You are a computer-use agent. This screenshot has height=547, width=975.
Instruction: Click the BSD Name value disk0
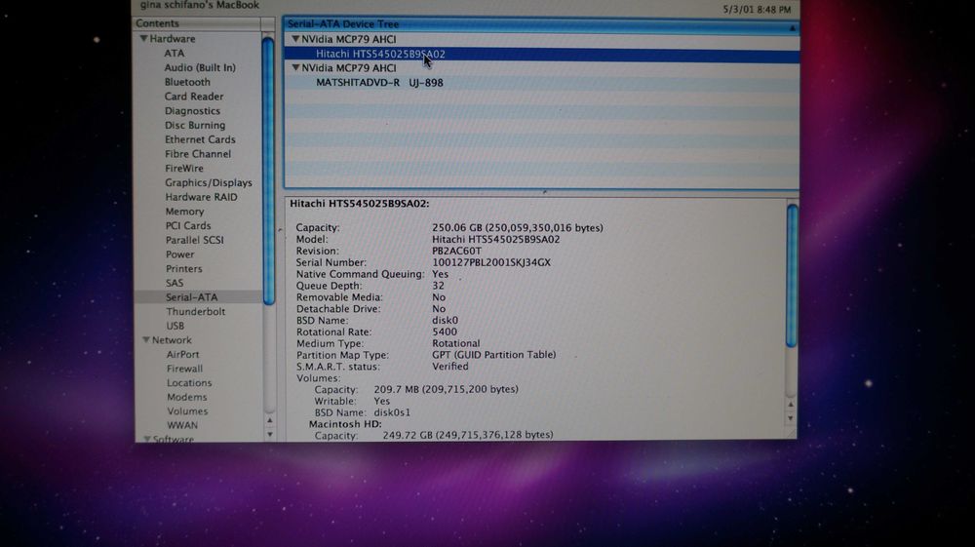446,321
